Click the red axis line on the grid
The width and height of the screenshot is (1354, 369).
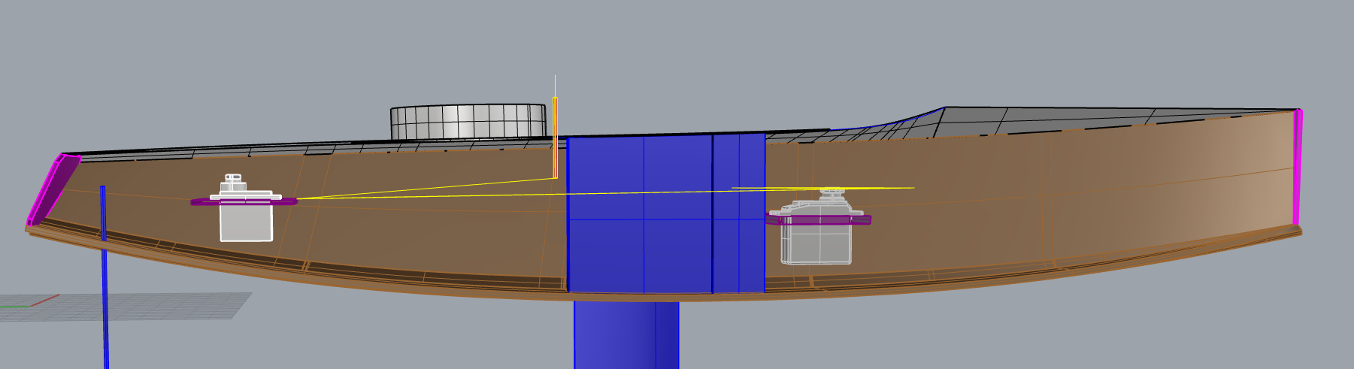(45, 301)
